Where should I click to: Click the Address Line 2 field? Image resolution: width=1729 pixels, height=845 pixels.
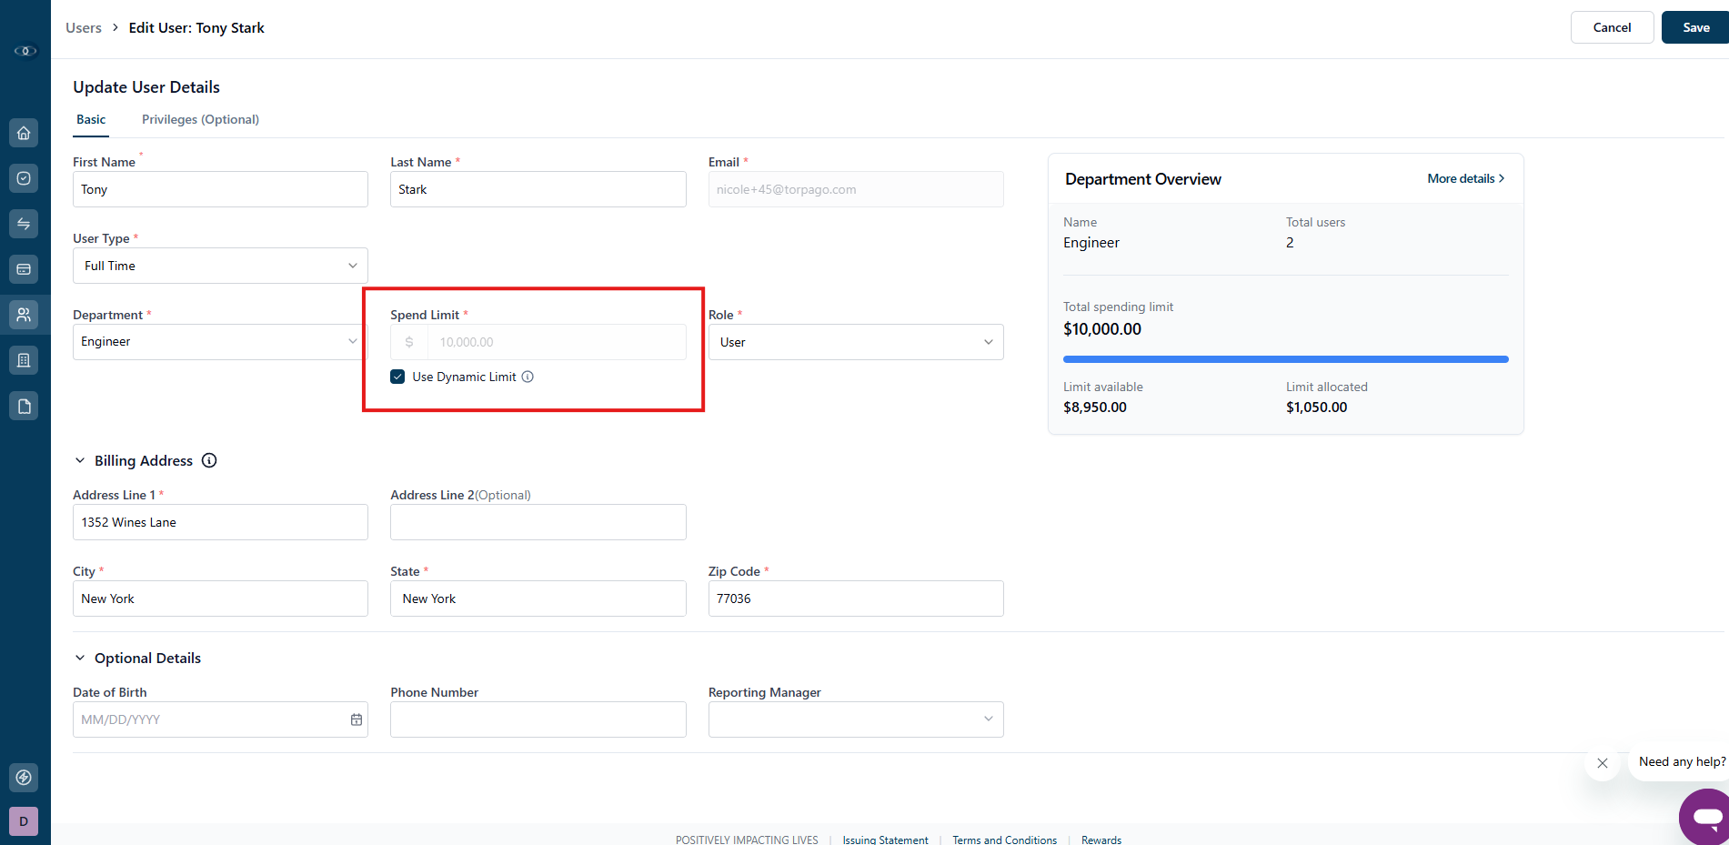coord(538,522)
